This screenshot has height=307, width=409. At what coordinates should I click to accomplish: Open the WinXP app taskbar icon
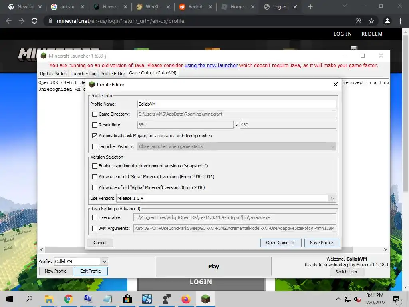(x=147, y=299)
